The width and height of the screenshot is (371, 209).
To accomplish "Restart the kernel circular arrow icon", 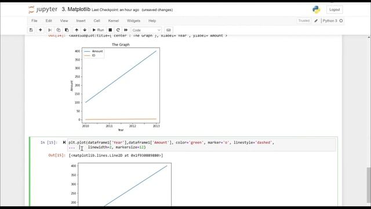I will tap(118, 30).
